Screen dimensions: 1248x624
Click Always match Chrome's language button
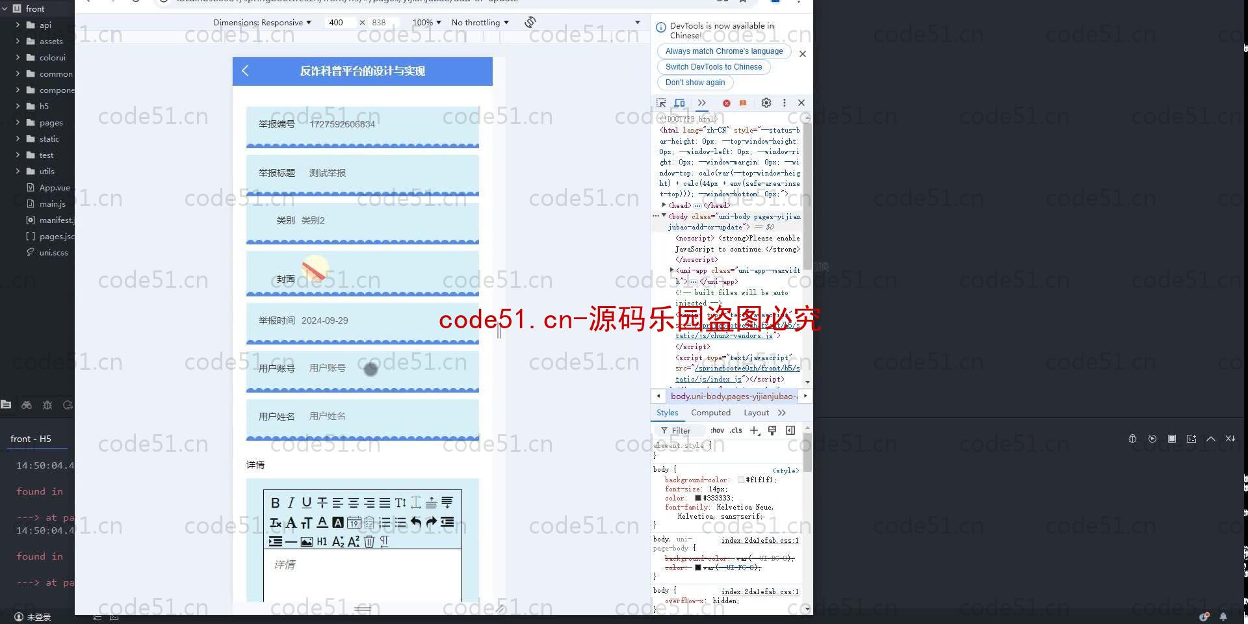pos(724,51)
